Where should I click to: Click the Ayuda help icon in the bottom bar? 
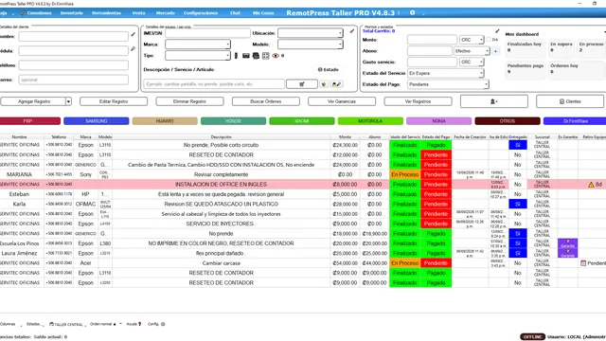[x=139, y=324]
